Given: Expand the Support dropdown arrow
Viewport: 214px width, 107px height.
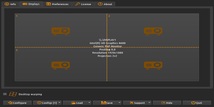Looking at the screenshot, I should coord(150,103).
